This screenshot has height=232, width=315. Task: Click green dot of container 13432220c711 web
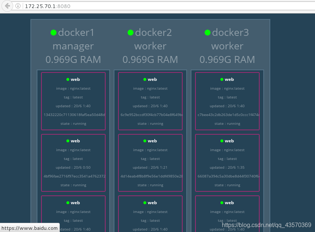[68, 79]
